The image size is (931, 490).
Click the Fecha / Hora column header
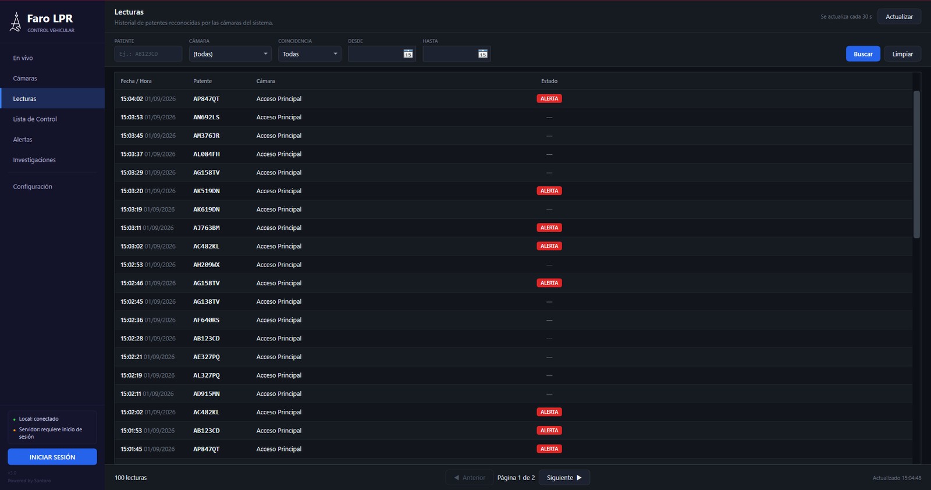point(136,81)
